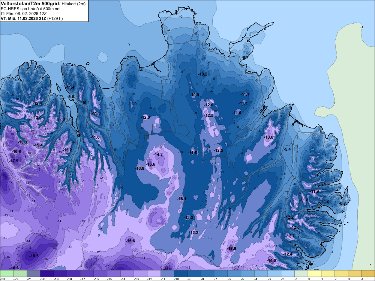Pick the -17 legend color box
This screenshot has width=375, height=281.
click(87, 273)
